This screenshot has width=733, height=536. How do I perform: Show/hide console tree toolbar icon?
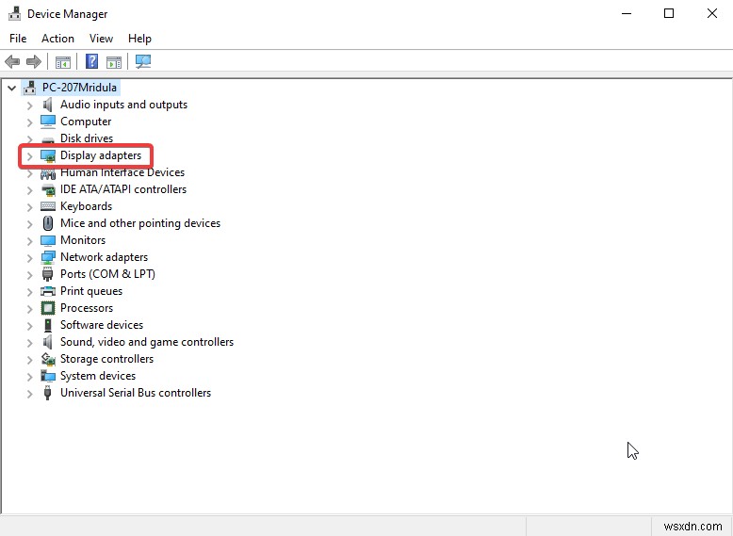pos(63,61)
